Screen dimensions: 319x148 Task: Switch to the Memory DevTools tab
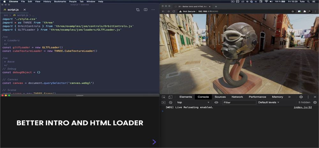tap(278, 97)
